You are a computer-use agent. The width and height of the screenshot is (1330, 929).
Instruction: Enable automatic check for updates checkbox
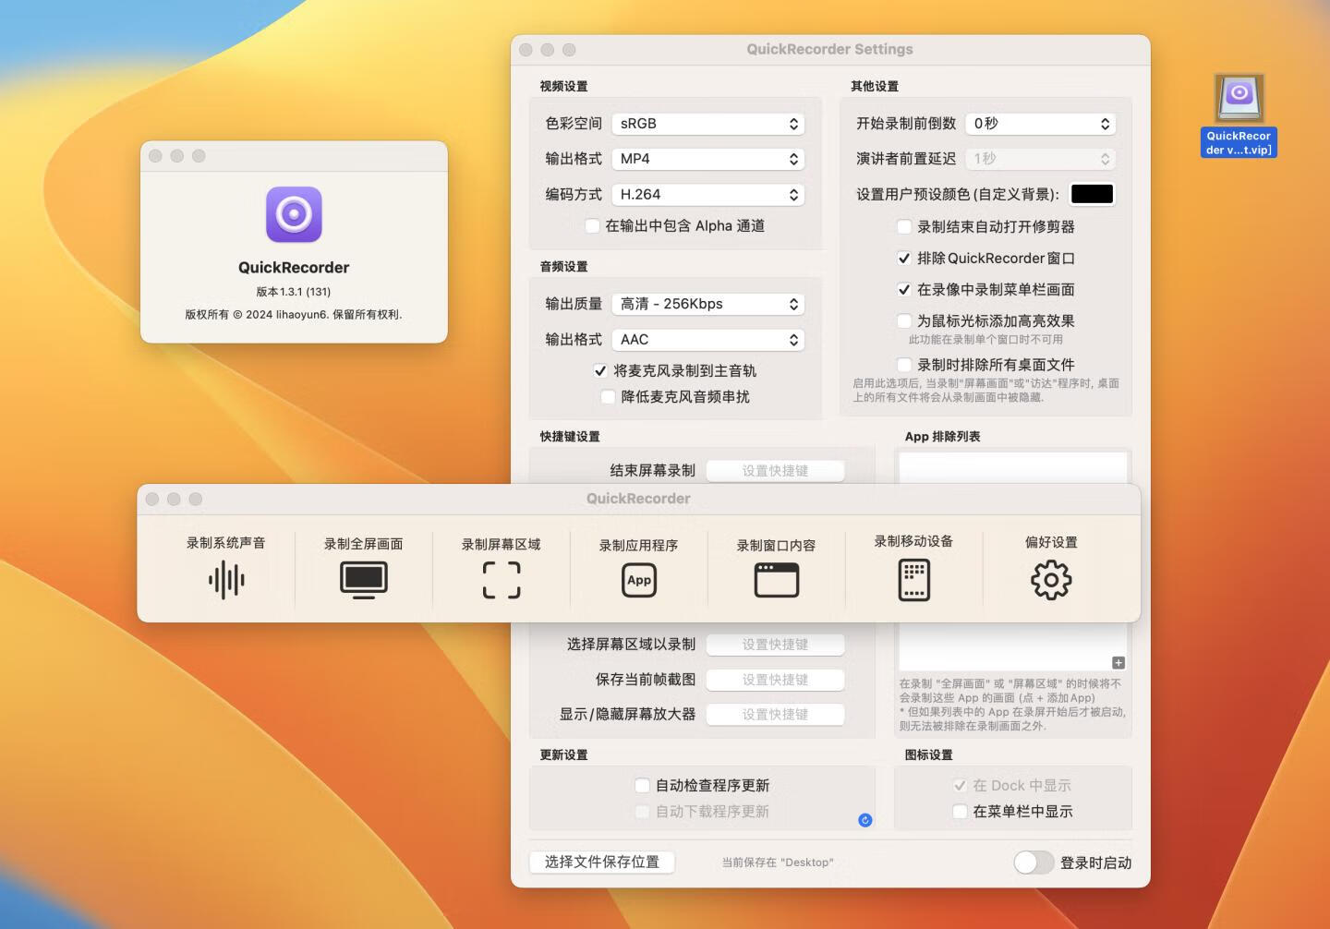point(642,786)
